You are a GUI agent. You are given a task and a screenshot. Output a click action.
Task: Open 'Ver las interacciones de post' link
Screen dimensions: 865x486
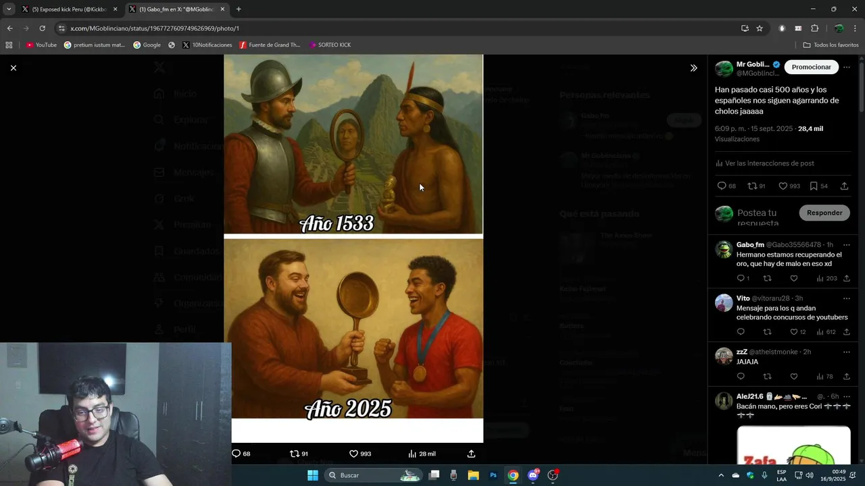pos(764,163)
